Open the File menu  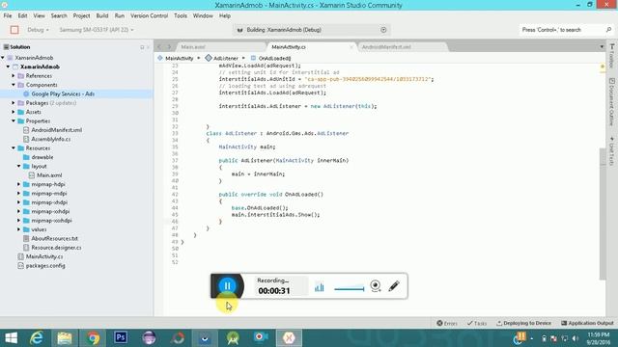click(x=8, y=15)
